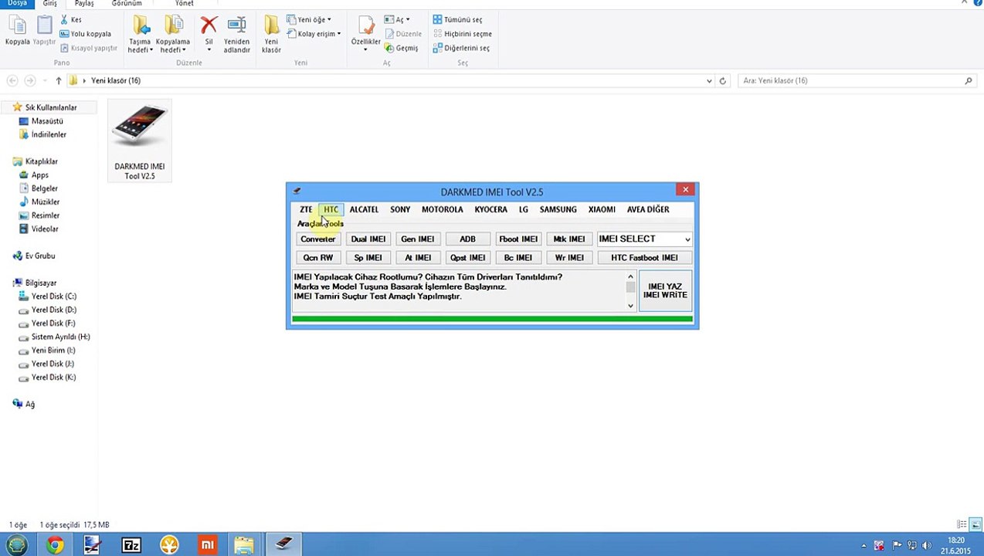Viewport: 984px width, 556px height.
Task: Click the green progress bar
Action: 492,319
